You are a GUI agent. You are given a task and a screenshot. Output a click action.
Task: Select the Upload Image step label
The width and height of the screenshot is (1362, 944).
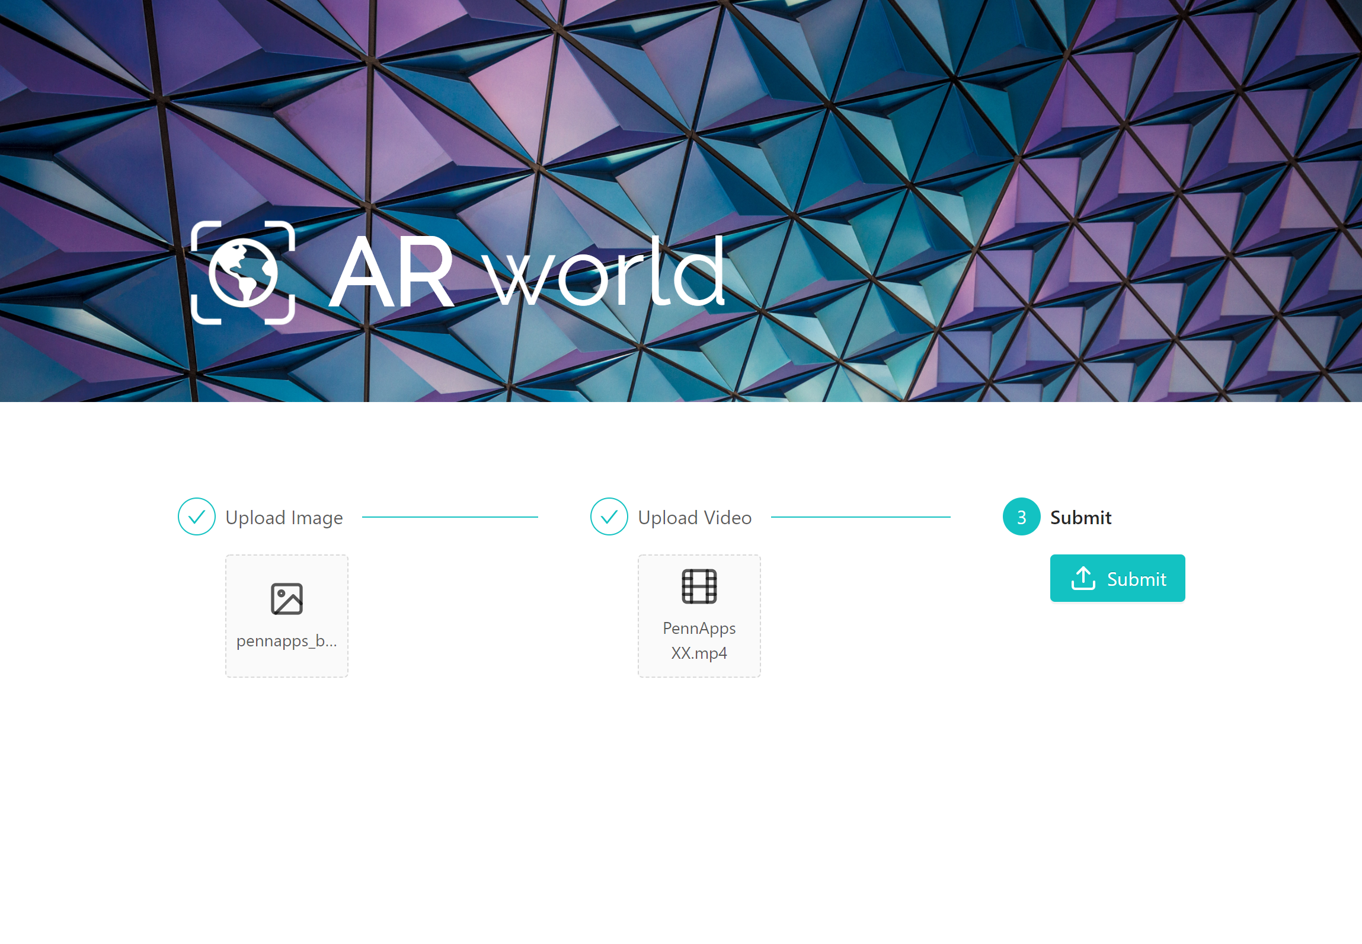pyautogui.click(x=284, y=518)
